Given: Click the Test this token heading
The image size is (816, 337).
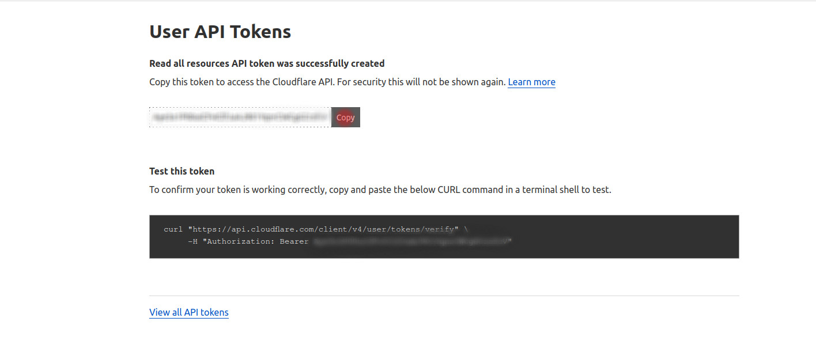Looking at the screenshot, I should 182,171.
